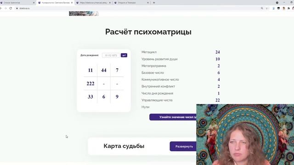
Task: Click the Развернуть button
Action: pyautogui.click(x=183, y=146)
